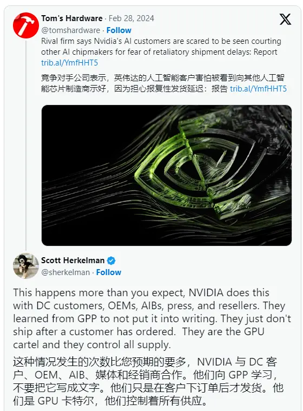Click the X logo icon
Image resolution: width=303 pixels, height=411 pixels.
coord(285,19)
